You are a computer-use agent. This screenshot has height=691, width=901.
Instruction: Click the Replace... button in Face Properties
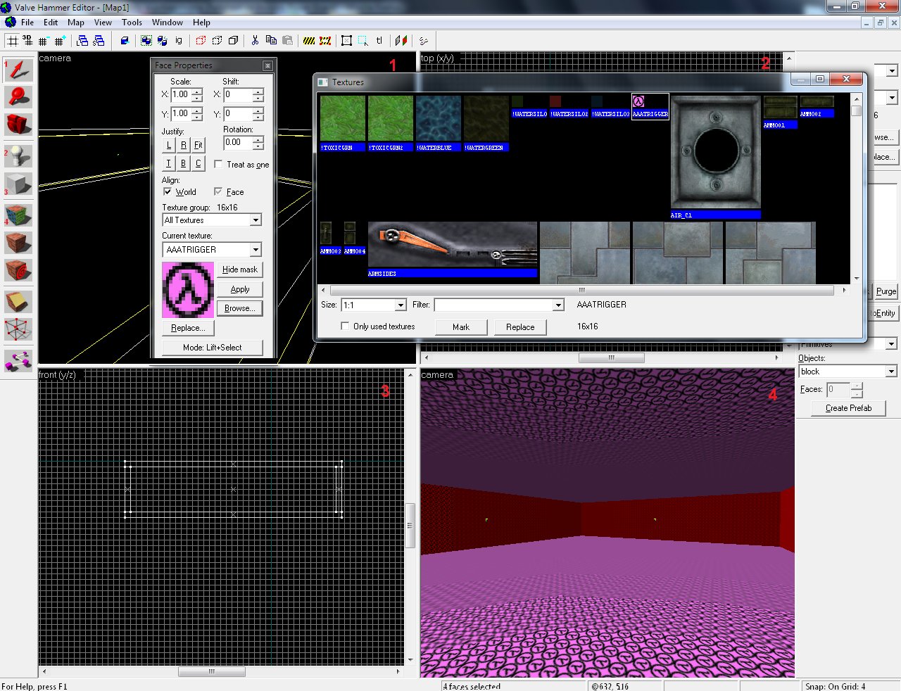188,328
